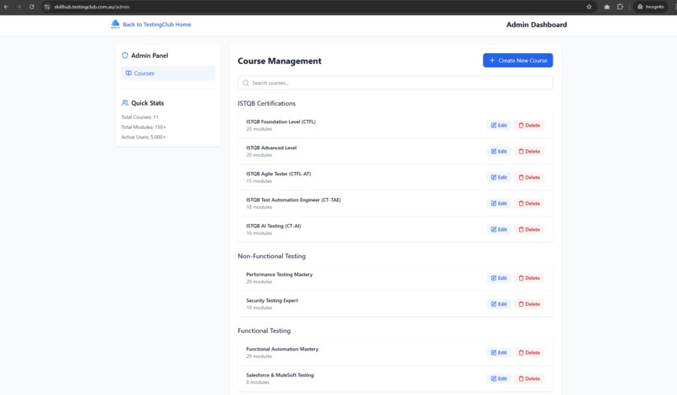677x395 pixels.
Task: Click the Quick Stats heading text
Action: (147, 103)
